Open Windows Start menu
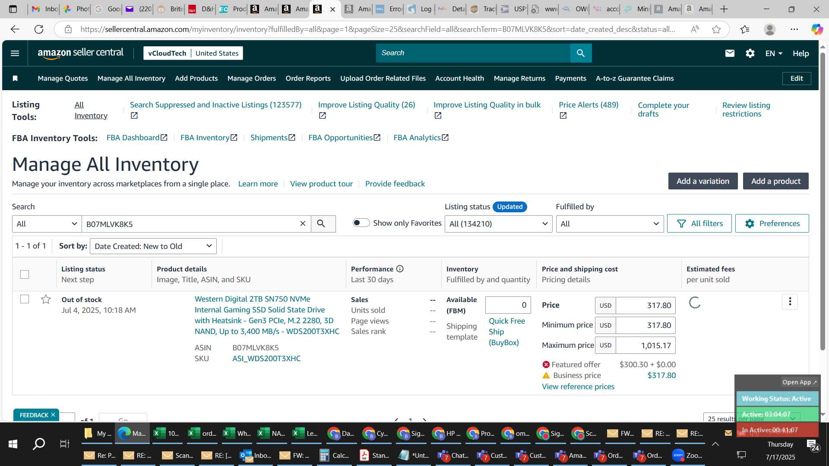 (x=13, y=444)
